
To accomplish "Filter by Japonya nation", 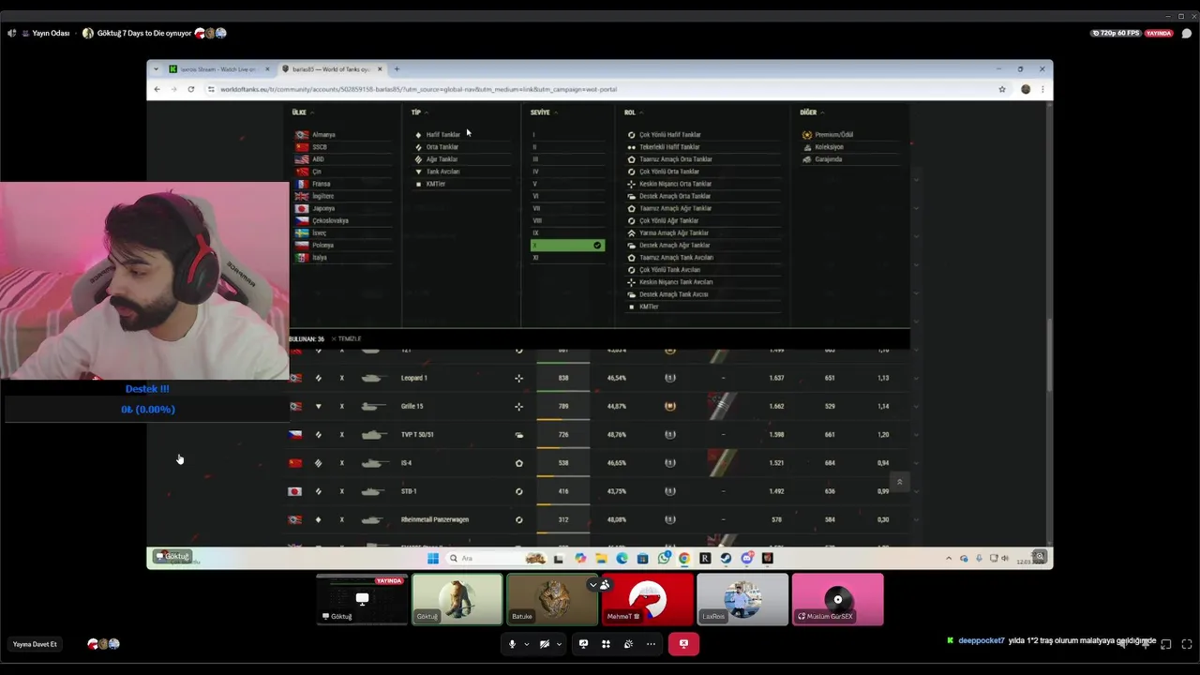I will click(343, 208).
